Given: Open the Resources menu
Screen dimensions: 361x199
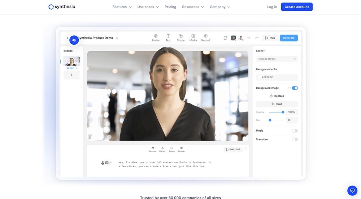Looking at the screenshot, I should tap(193, 7).
